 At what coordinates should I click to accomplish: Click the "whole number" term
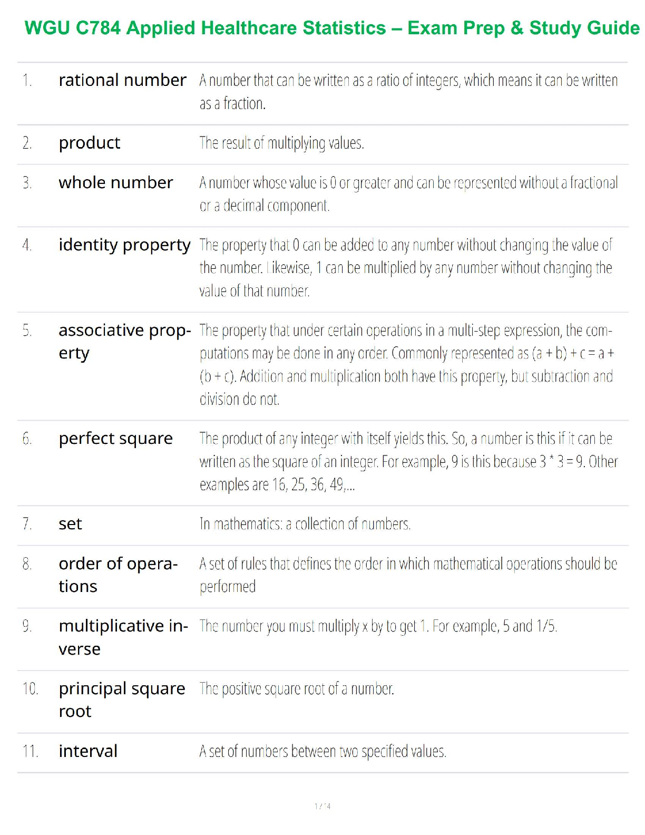115,182
